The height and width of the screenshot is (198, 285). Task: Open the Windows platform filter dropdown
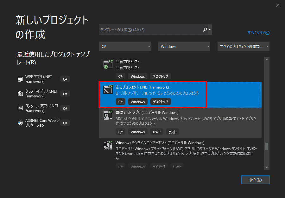184,46
